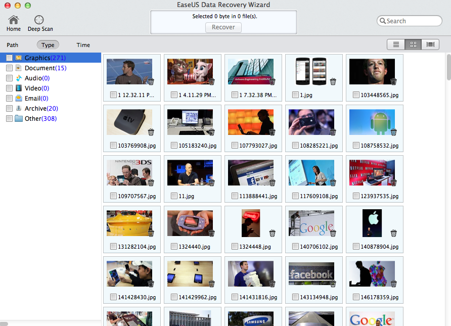Screen dimensions: 451x326
Task: Click trash badge on 108758532.jpg thumbnail
Action: (x=394, y=132)
